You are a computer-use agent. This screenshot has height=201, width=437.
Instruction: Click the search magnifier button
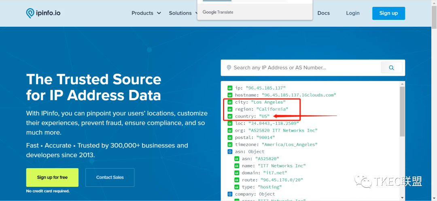tap(392, 68)
